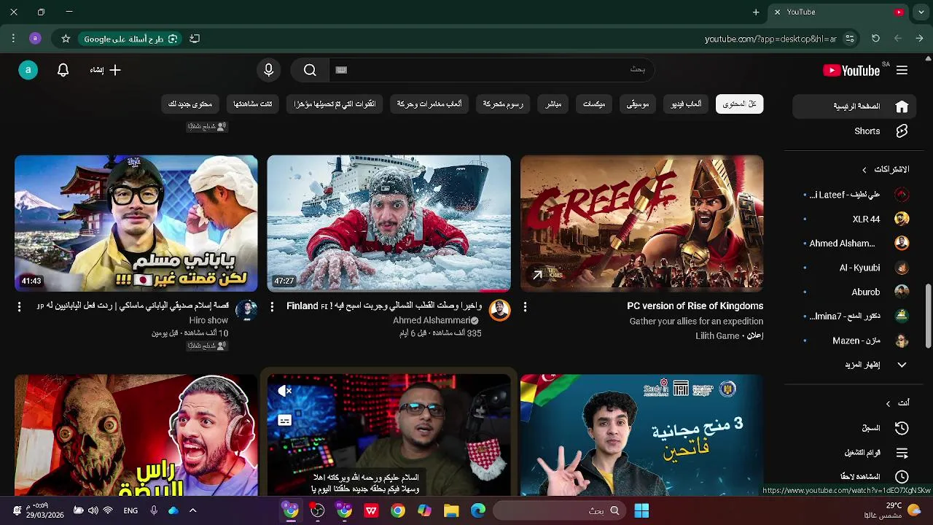Image resolution: width=933 pixels, height=525 pixels.
Task: Select the ألعاب فيديو filter chip
Action: pos(687,104)
